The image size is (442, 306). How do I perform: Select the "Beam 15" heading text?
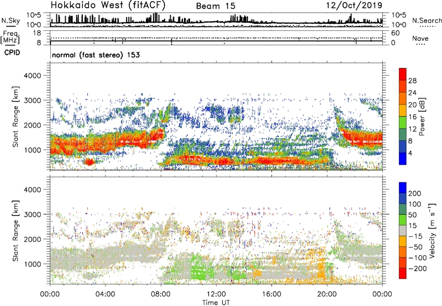[x=215, y=6]
